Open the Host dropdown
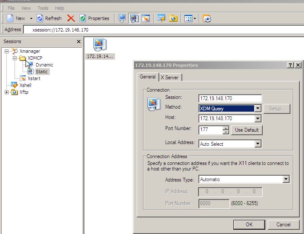304x234 pixels. click(x=258, y=118)
